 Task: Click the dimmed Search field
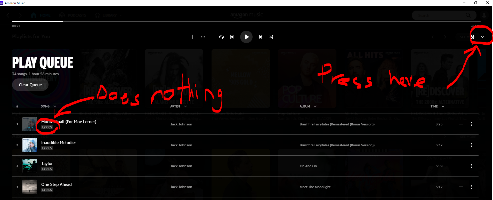pyautogui.click(x=444, y=15)
